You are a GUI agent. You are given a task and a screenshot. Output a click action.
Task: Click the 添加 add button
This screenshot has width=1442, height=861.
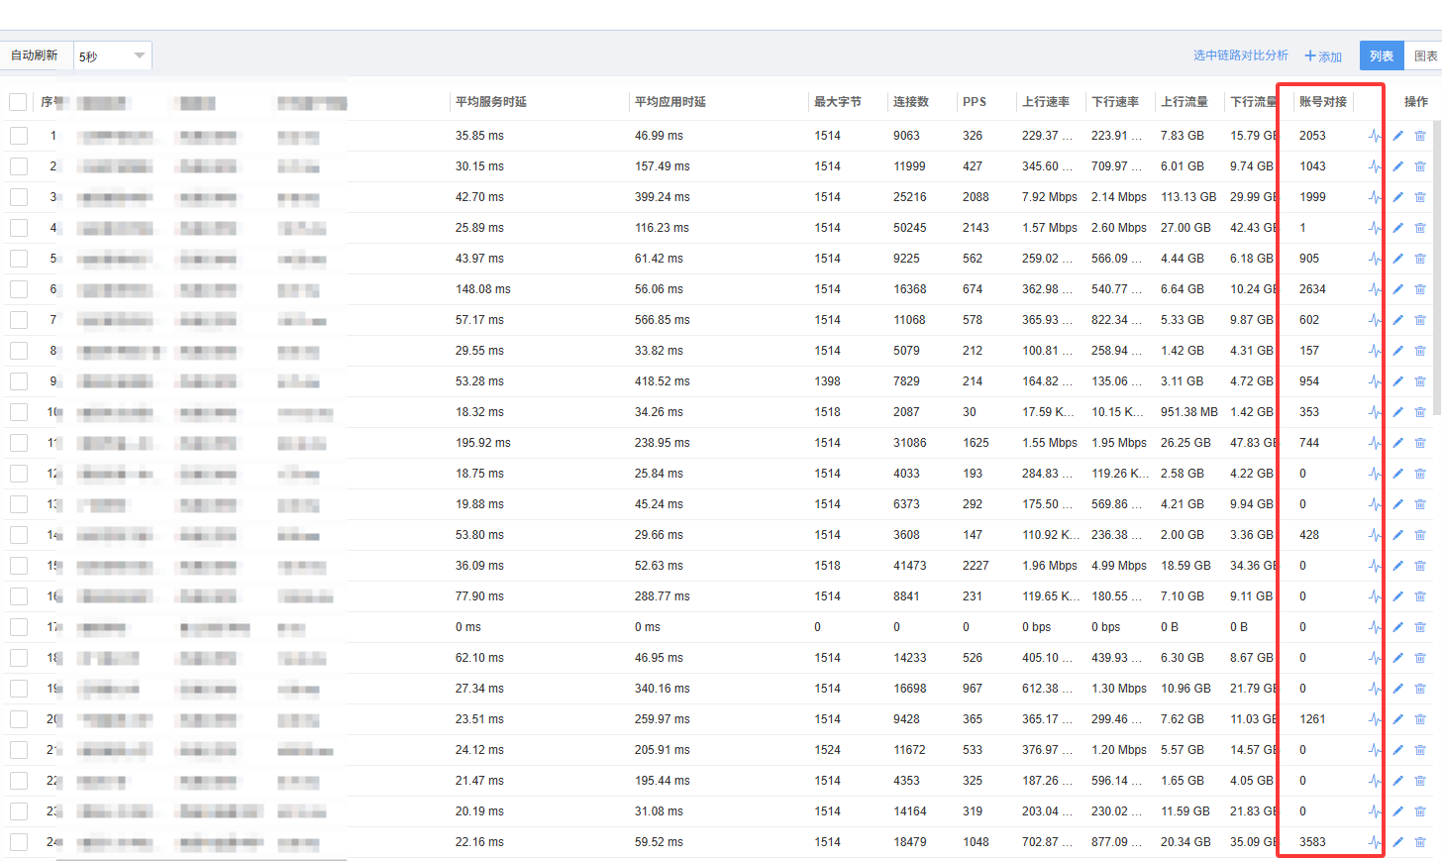point(1323,56)
